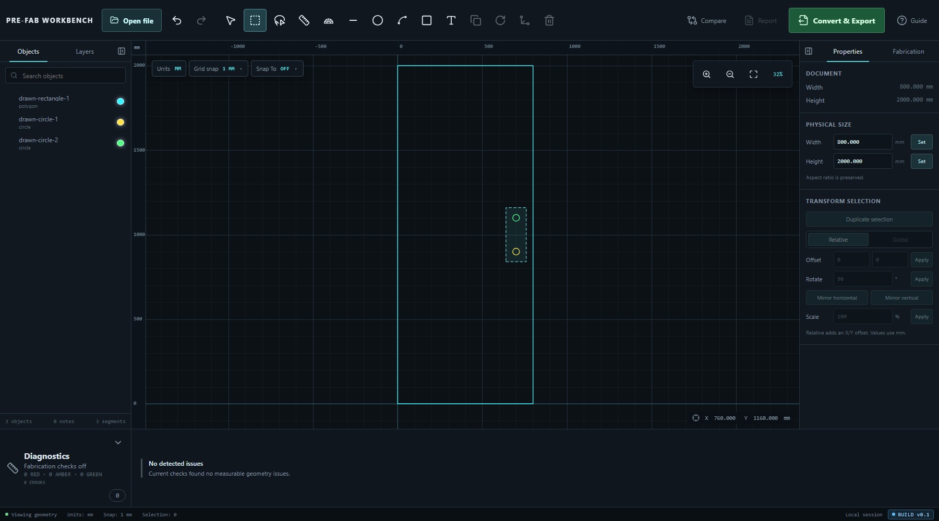Click the trash delete icon

coord(549,20)
